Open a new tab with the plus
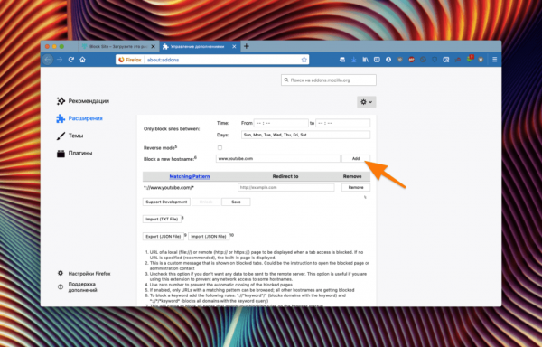The image size is (542, 347). point(247,46)
